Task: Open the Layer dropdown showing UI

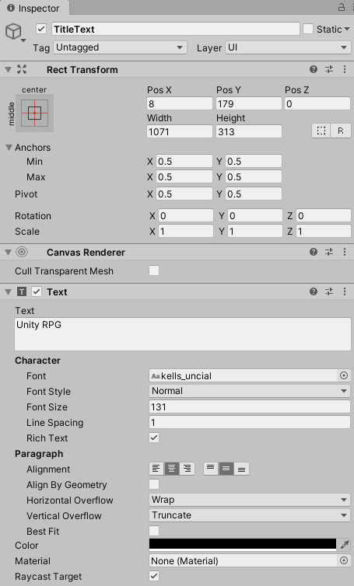Action: tap(288, 47)
